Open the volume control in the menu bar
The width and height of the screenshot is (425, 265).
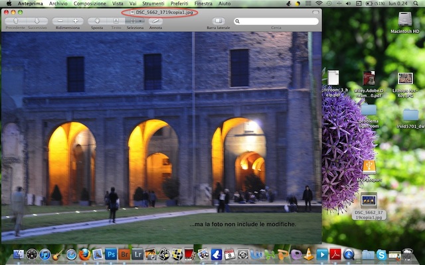click(349, 3)
